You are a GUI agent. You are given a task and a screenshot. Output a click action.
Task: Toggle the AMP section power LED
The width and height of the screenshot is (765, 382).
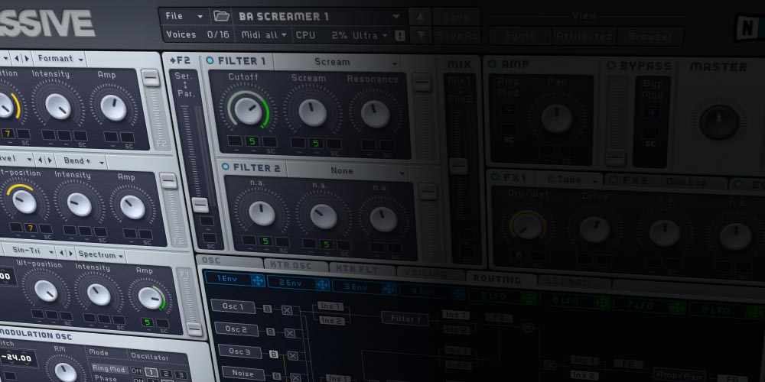(x=492, y=64)
